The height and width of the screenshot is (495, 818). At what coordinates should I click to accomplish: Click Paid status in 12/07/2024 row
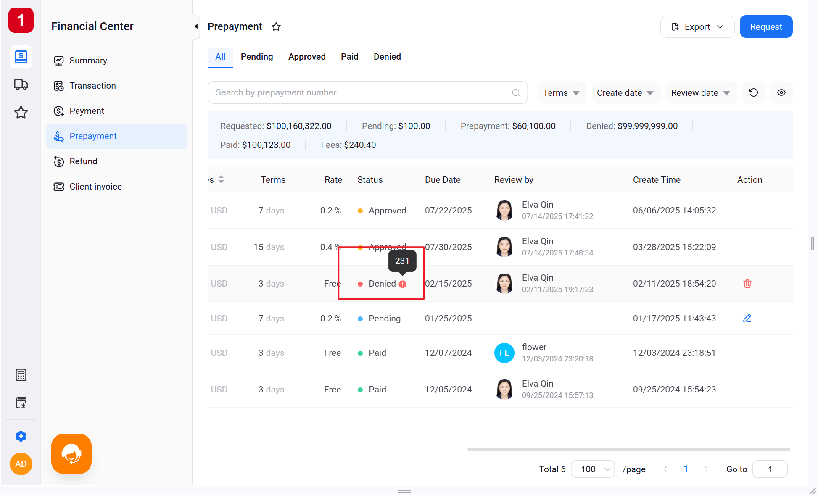372,353
